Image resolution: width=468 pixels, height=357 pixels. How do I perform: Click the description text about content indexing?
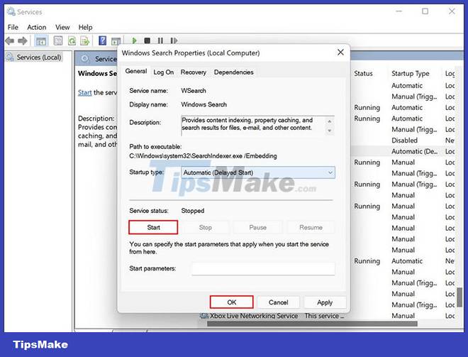coord(247,123)
